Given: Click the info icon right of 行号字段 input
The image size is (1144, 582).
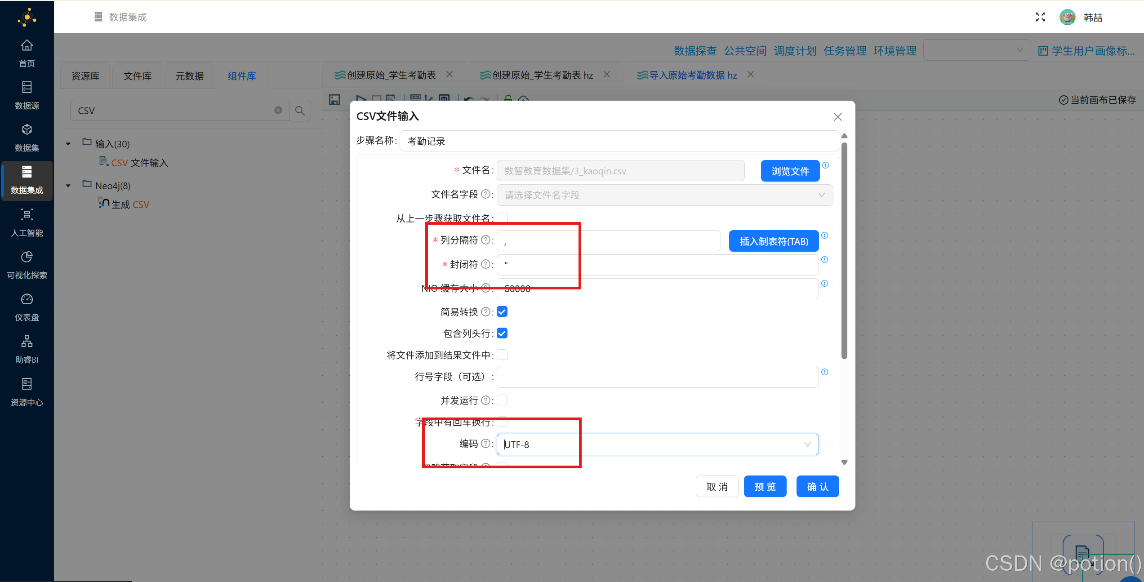Looking at the screenshot, I should [824, 372].
